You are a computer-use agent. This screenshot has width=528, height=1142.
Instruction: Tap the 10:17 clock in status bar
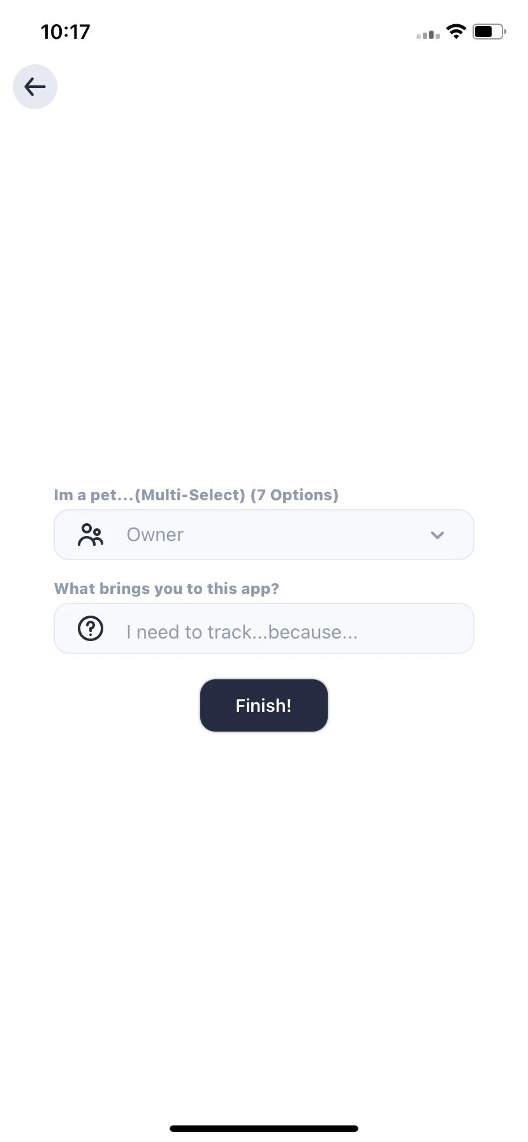click(x=66, y=32)
